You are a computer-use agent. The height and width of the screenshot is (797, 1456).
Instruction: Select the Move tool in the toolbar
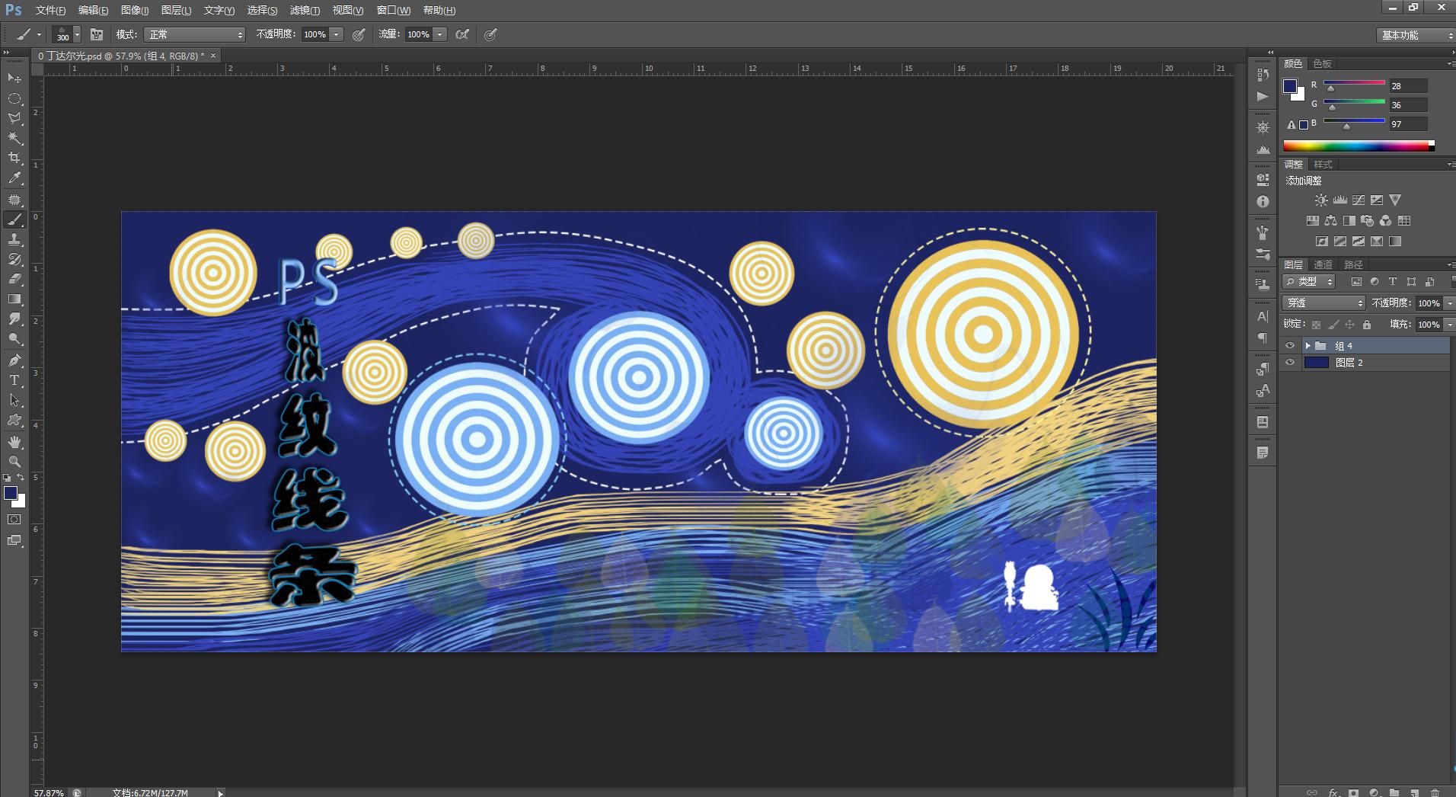pos(13,79)
